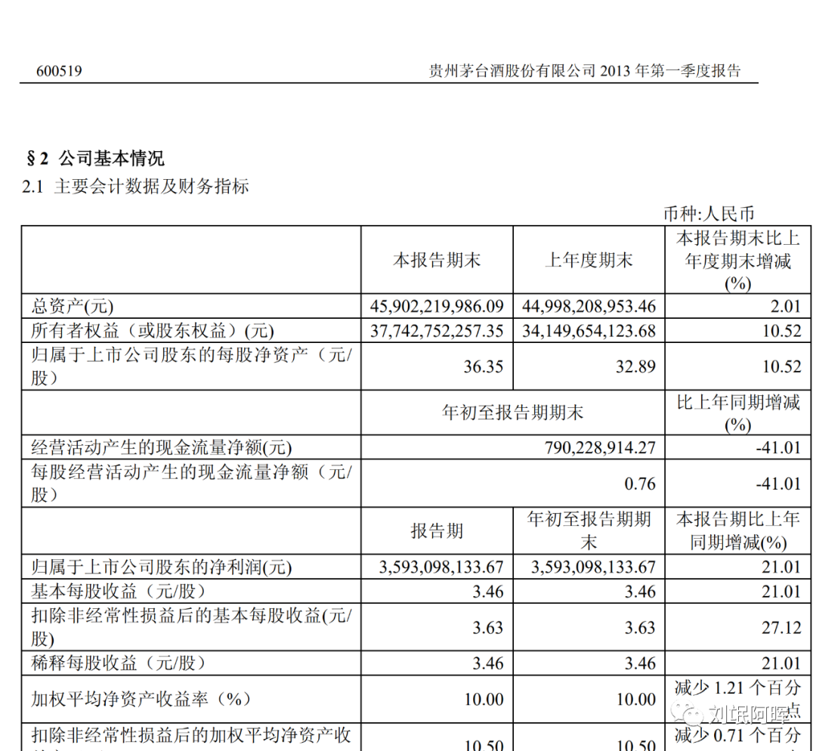Click the column header 上年度期末
The width and height of the screenshot is (816, 751).
[589, 260]
